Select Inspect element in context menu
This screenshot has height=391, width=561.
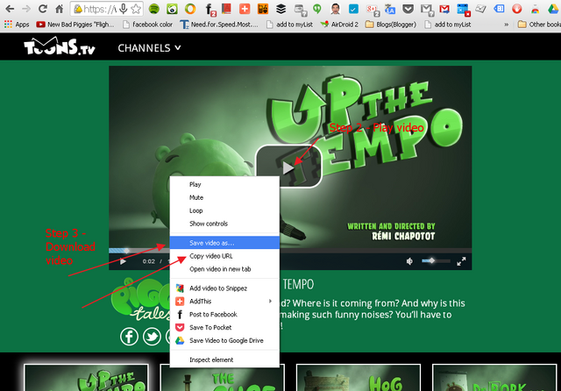point(224,359)
